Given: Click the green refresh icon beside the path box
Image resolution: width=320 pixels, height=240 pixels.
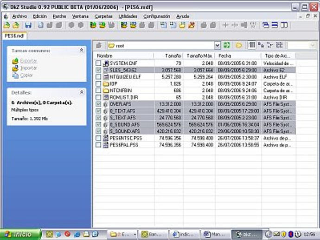Looking at the screenshot, I should (226, 45).
